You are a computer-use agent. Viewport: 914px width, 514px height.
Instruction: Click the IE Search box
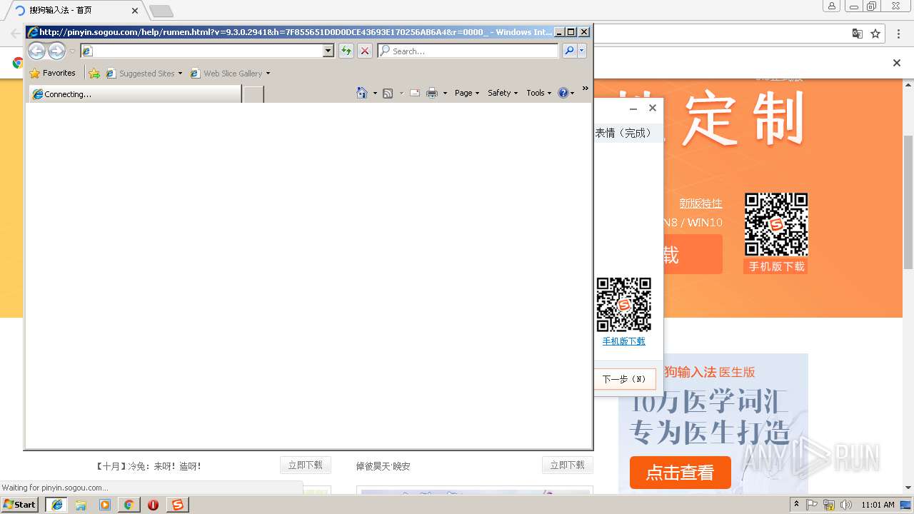tap(468, 51)
